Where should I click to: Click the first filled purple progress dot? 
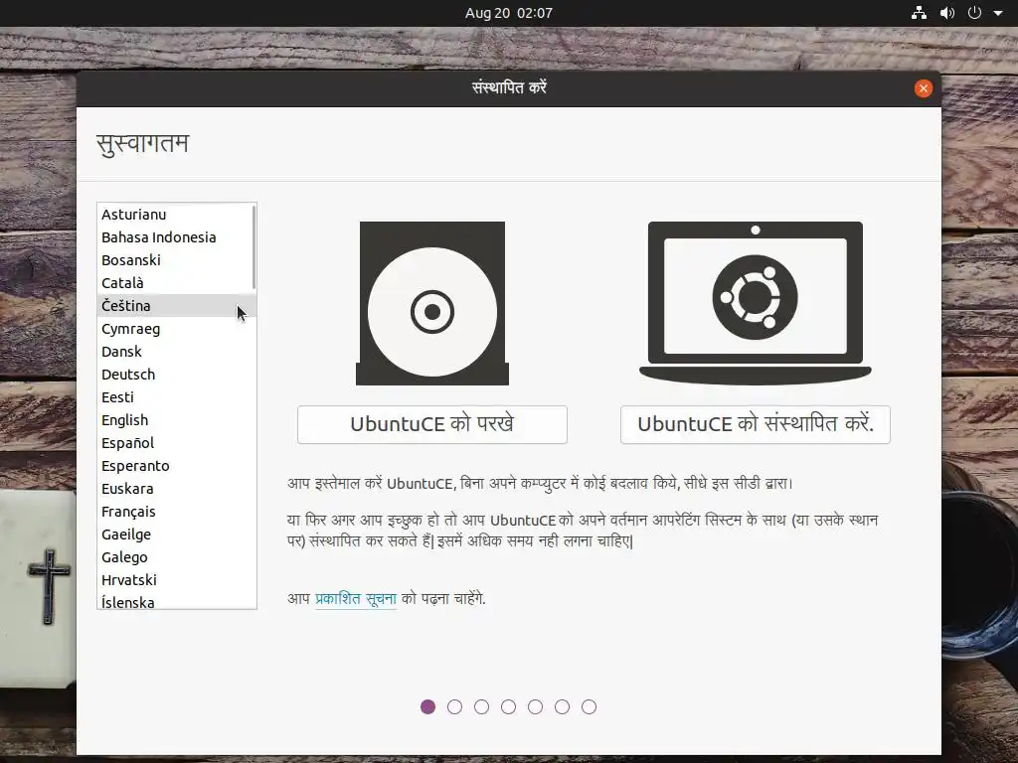[427, 706]
